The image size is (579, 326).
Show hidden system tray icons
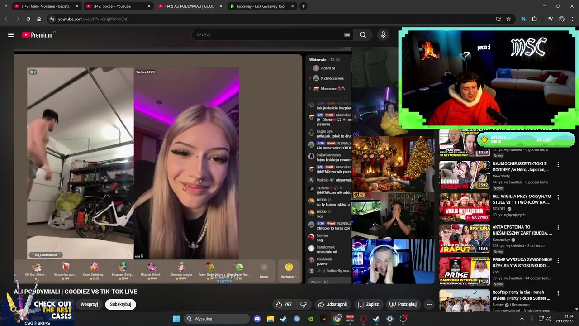522,319
